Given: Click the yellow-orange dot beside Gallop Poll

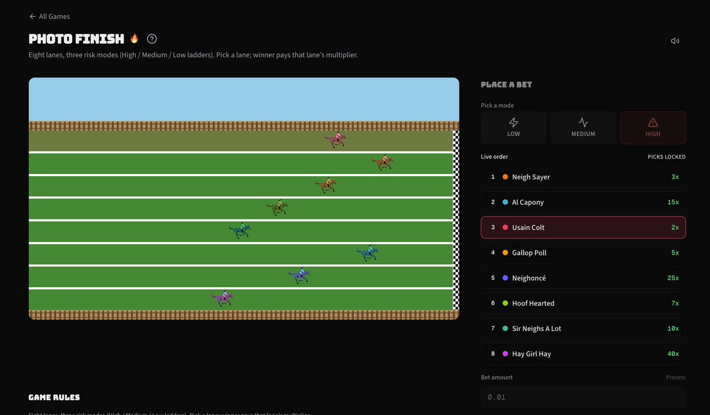Looking at the screenshot, I should click(505, 253).
